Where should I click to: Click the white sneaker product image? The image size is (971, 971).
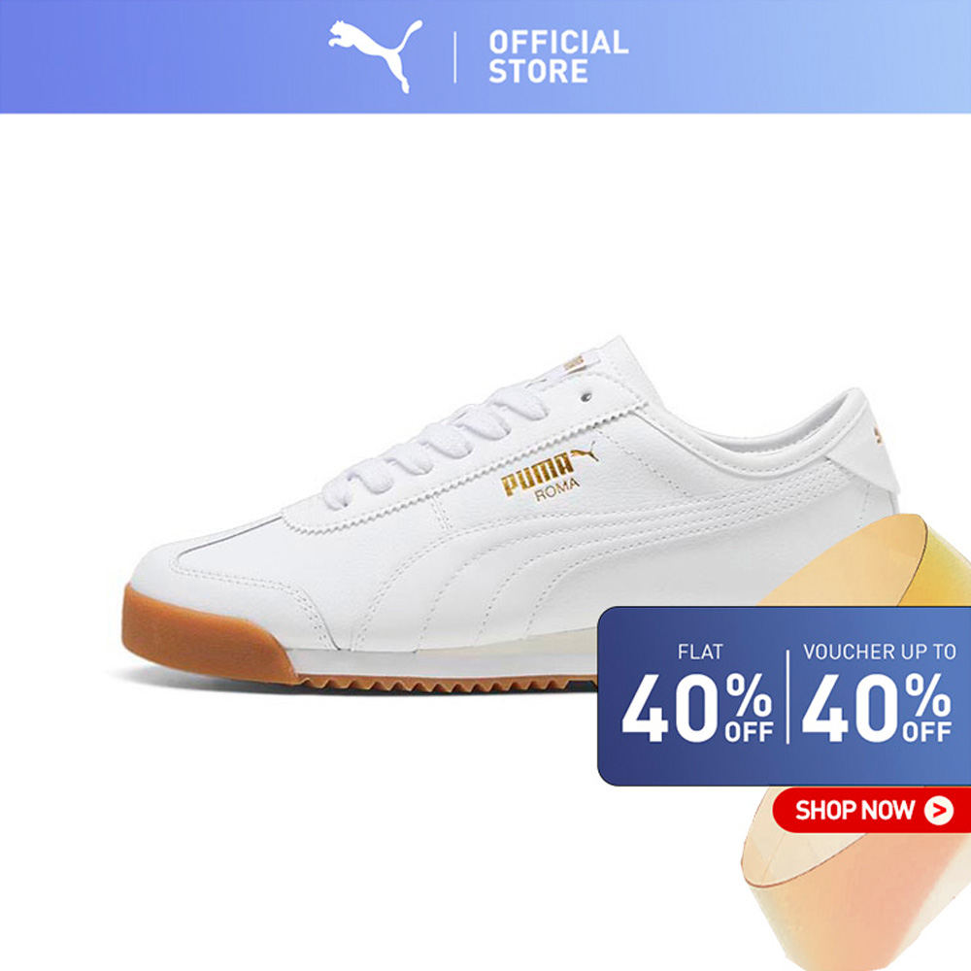[x=510, y=514]
